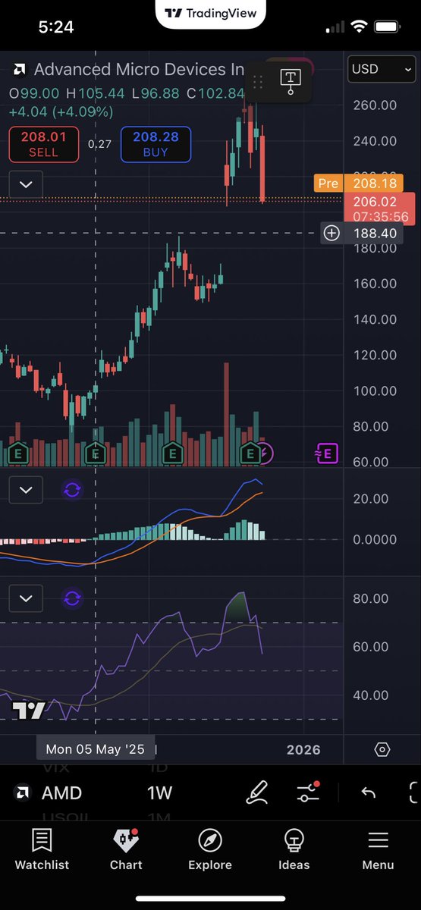
Task: Collapse the main chart legend chevron
Action: pyautogui.click(x=26, y=184)
